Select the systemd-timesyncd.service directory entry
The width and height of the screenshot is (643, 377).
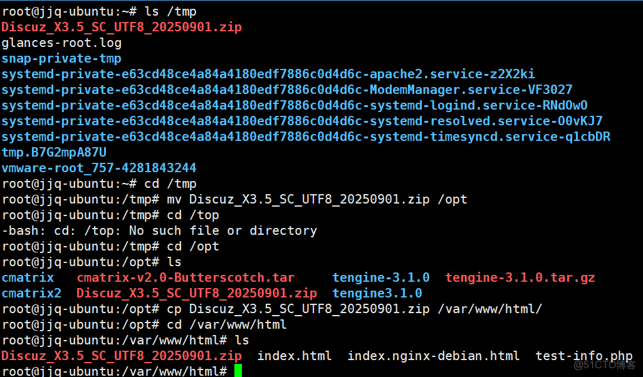306,137
